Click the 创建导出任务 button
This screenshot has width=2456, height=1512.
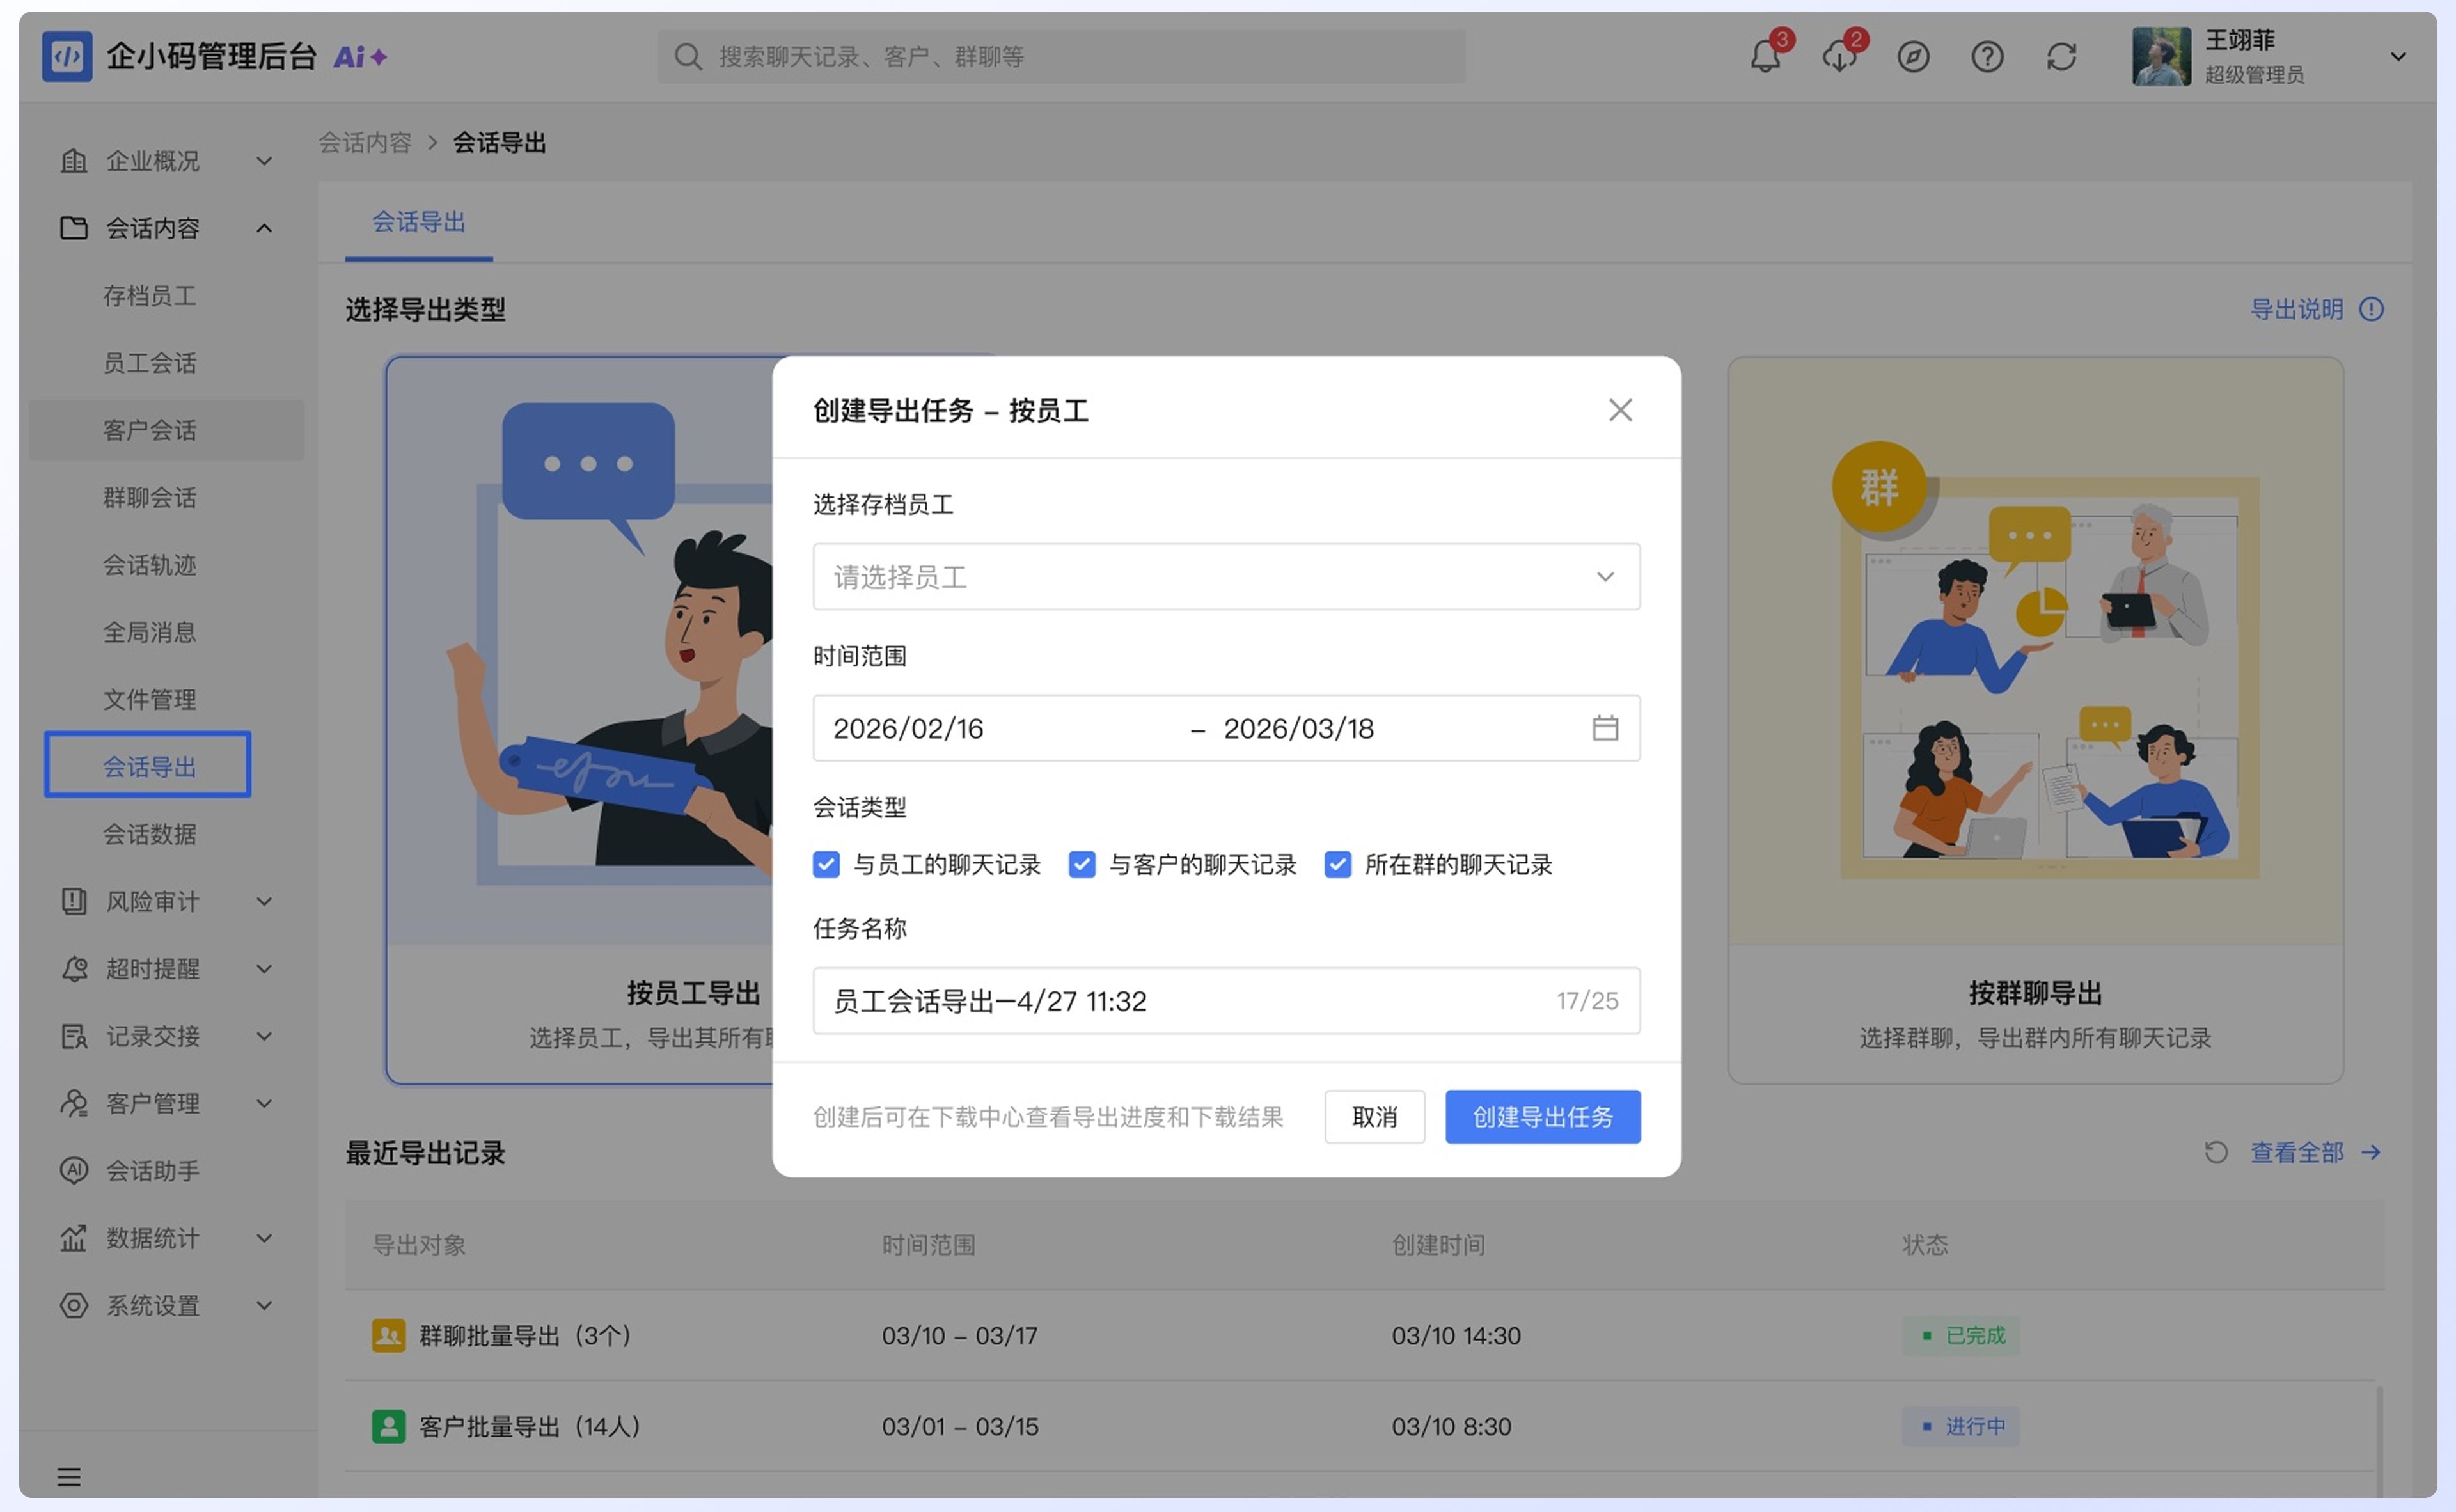(x=1542, y=1117)
